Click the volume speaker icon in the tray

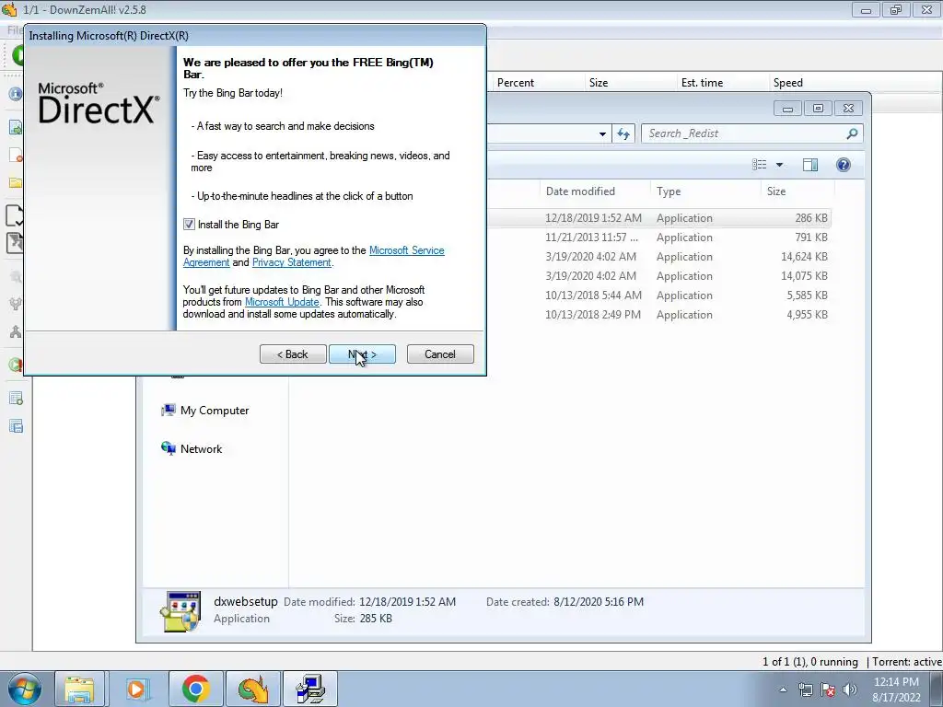[x=850, y=690]
